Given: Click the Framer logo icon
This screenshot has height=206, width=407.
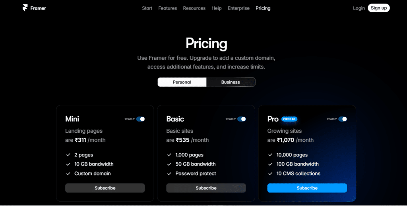Looking at the screenshot, I should coord(25,8).
